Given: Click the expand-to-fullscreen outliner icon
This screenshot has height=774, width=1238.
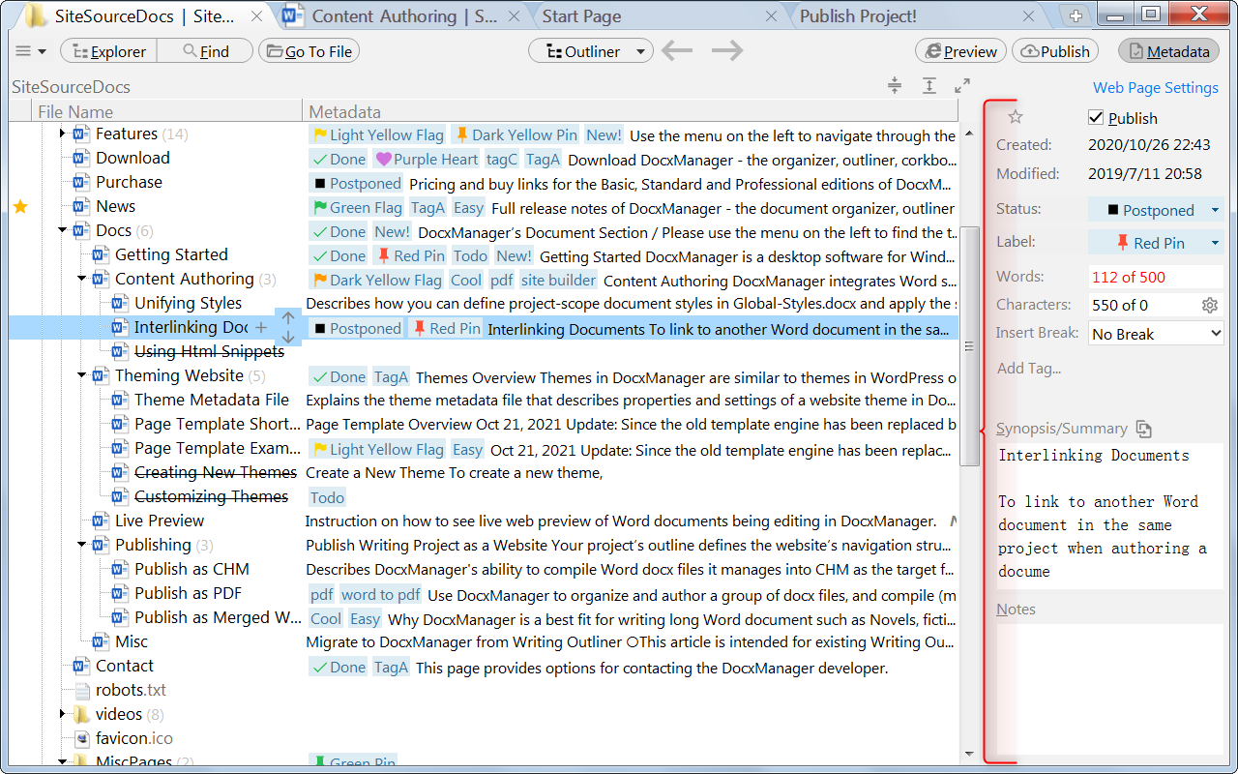Looking at the screenshot, I should point(961,86).
